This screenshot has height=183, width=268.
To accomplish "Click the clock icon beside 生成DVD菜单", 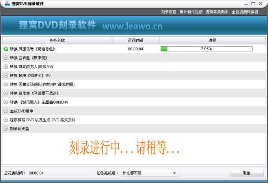I will pos(6,111).
